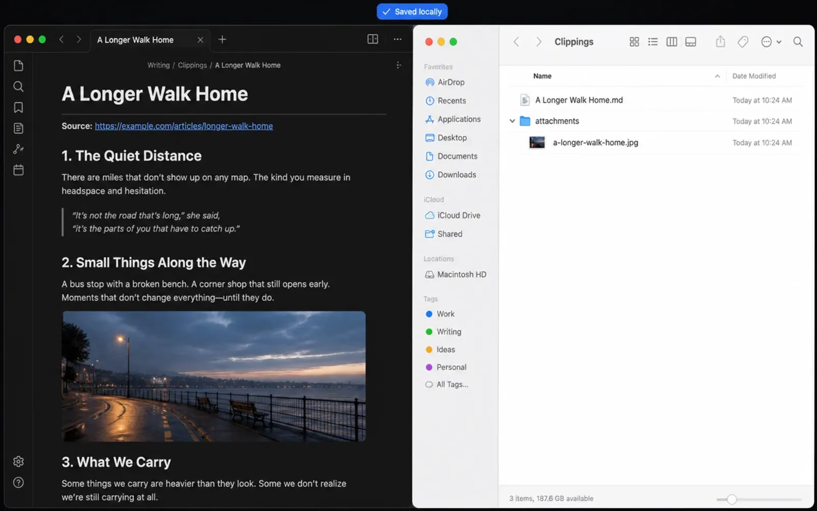
Task: Open the Finder action ellipsis dropdown
Action: pos(771,42)
